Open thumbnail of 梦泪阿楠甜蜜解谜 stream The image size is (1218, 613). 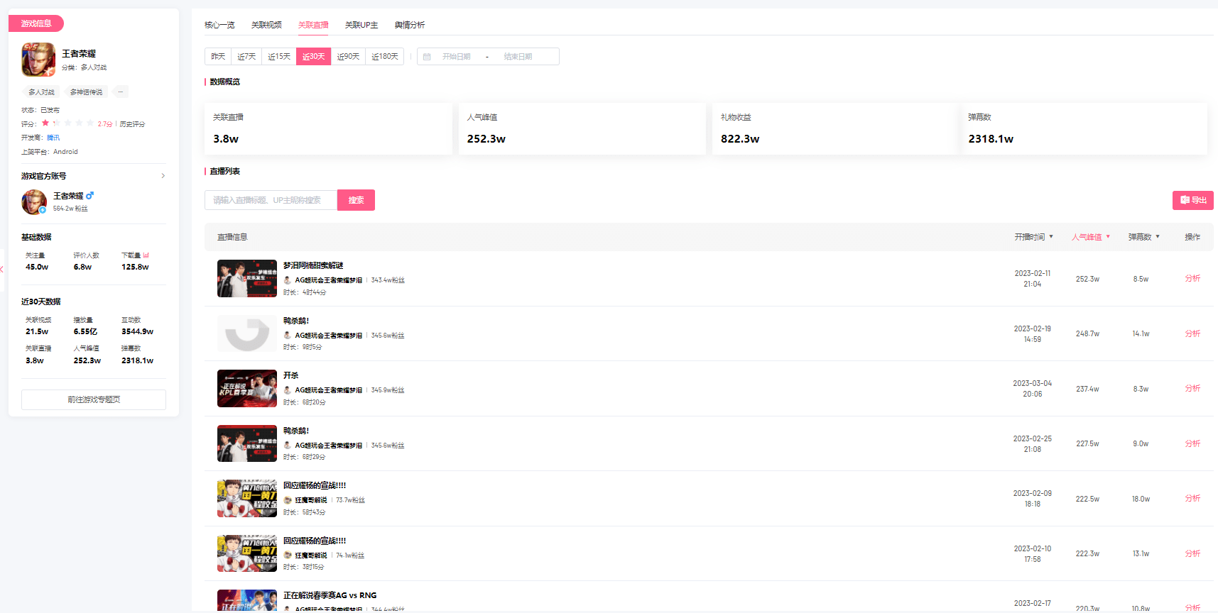[x=247, y=278]
